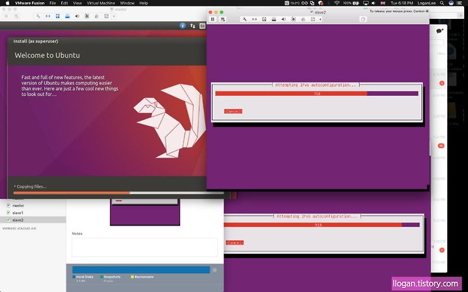
Task: Pause the slave2 virtual machine
Action: [213, 19]
